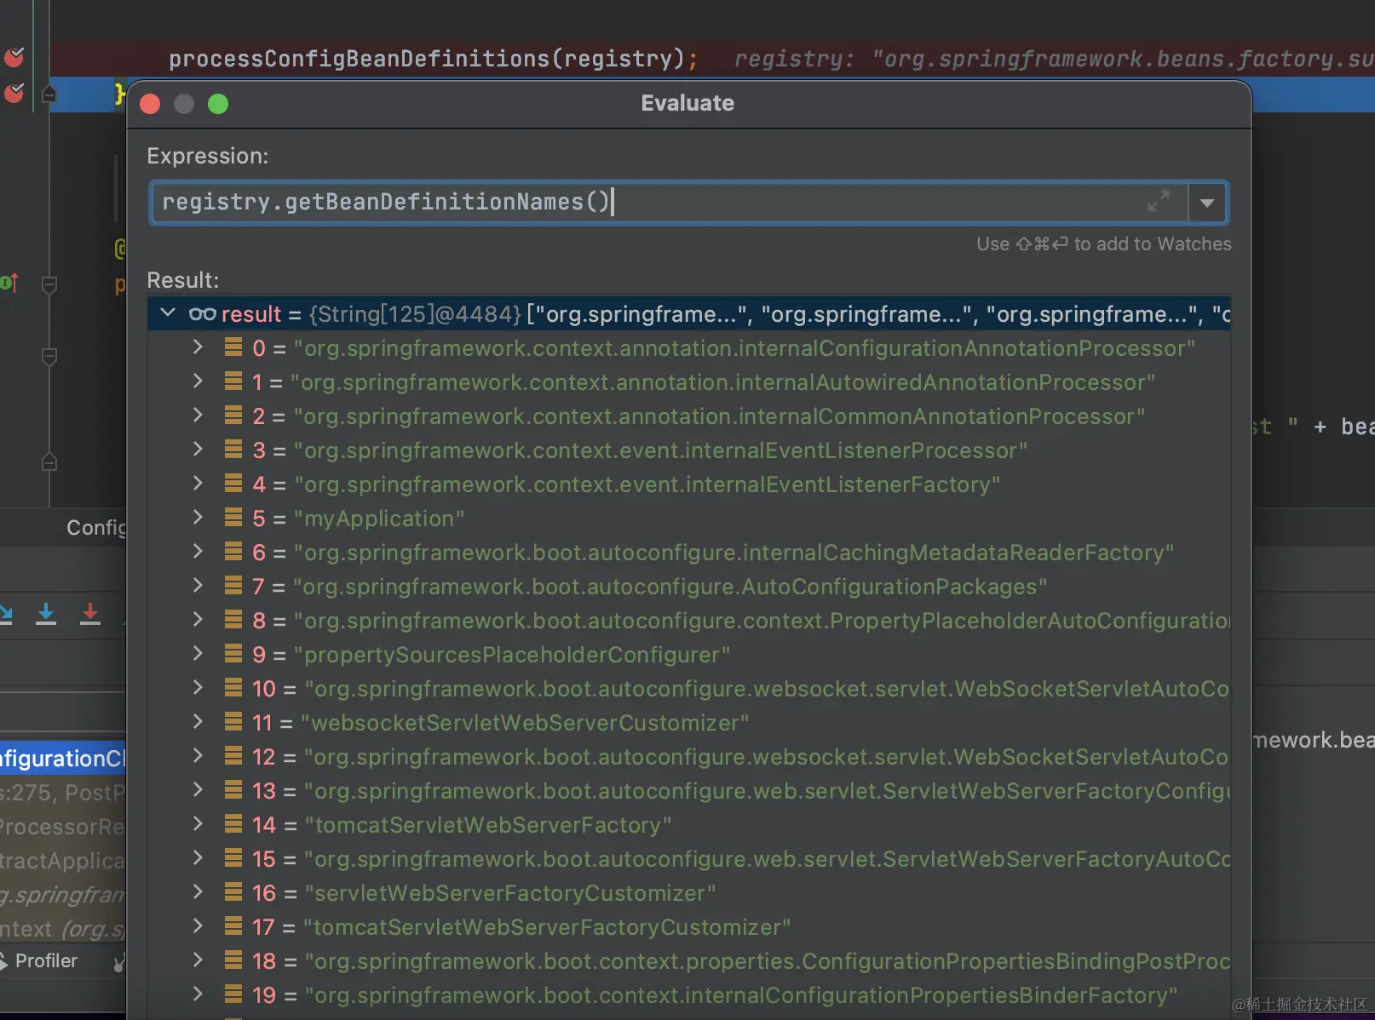Select the internalCommonAnnotationProcessor value text
Viewport: 1375px width, 1020px height.
(719, 416)
